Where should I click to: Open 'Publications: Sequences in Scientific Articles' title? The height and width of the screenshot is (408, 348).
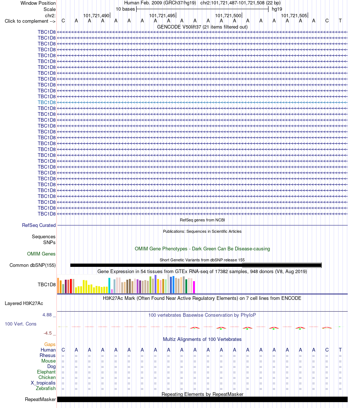(202, 231)
